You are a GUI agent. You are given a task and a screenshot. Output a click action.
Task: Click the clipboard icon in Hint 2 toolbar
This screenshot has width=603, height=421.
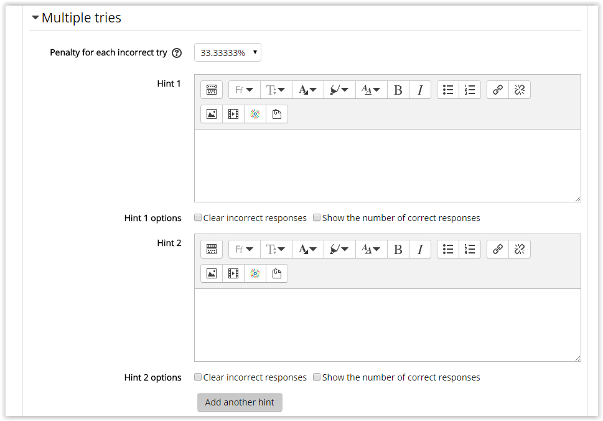coord(277,273)
